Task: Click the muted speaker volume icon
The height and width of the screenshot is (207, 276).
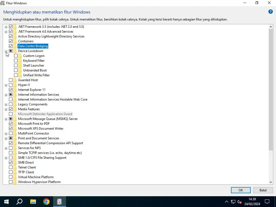Action: [239, 202]
